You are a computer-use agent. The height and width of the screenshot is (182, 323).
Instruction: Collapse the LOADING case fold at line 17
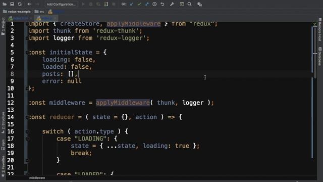[x=27, y=139]
